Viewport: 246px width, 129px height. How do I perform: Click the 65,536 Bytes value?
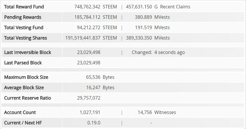point(100,77)
